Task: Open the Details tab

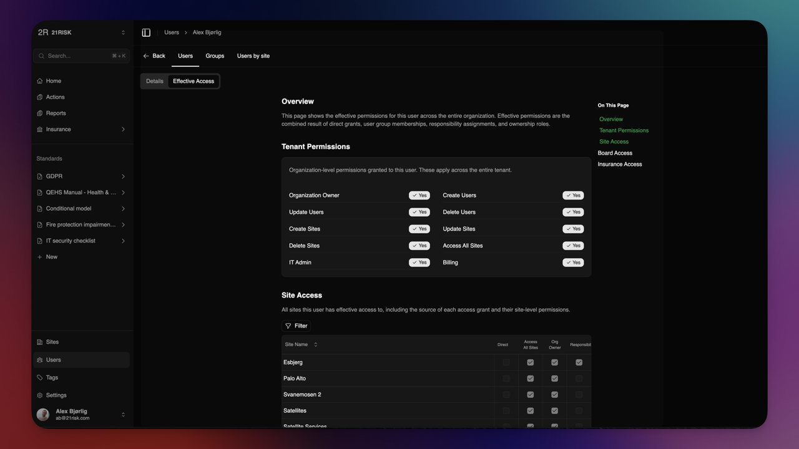Action: (154, 80)
